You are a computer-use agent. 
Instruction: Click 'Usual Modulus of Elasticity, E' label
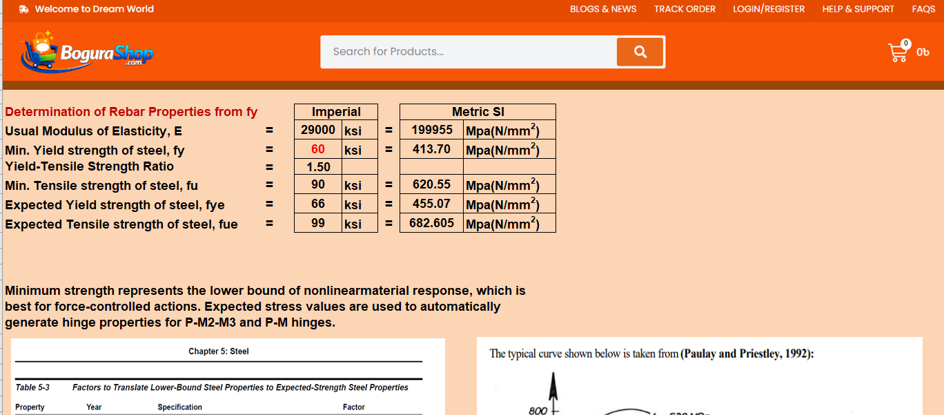coord(93,131)
